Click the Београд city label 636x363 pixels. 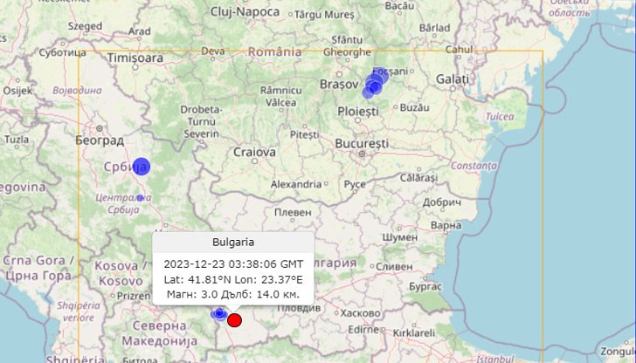[99, 140]
